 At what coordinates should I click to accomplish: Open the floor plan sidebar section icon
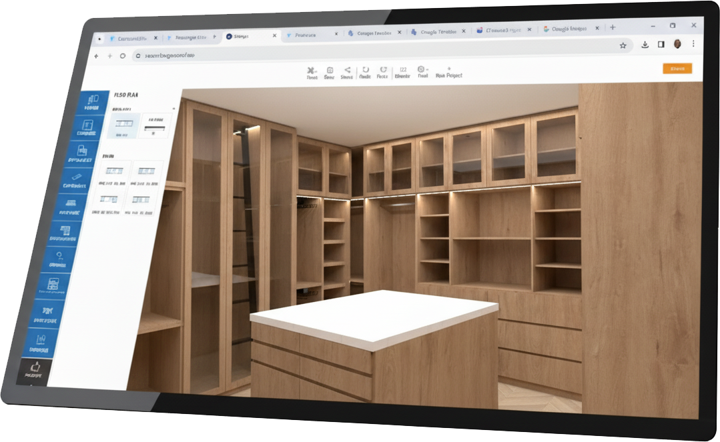click(93, 99)
